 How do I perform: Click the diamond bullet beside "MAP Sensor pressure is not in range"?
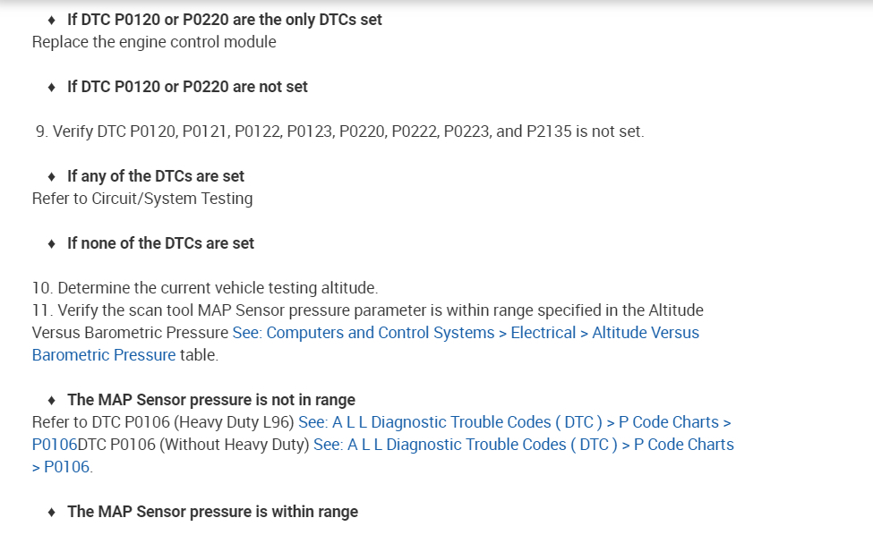(x=52, y=400)
